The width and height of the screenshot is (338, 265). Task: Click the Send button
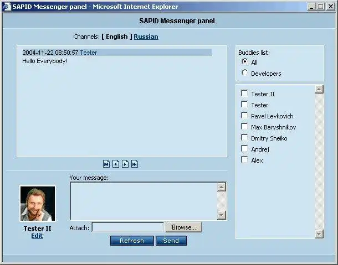(171, 241)
